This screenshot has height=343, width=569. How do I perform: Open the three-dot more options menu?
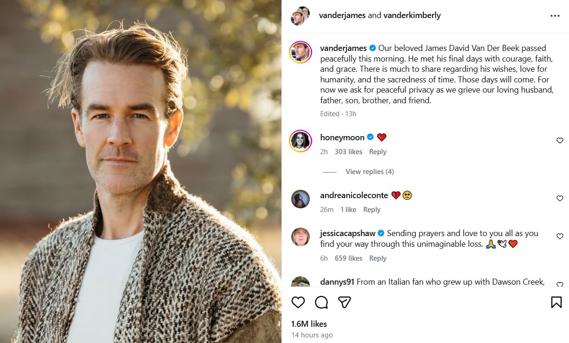click(x=555, y=16)
